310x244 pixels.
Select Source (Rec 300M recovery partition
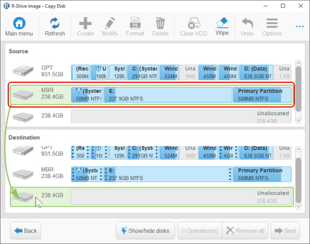pyautogui.click(x=80, y=72)
